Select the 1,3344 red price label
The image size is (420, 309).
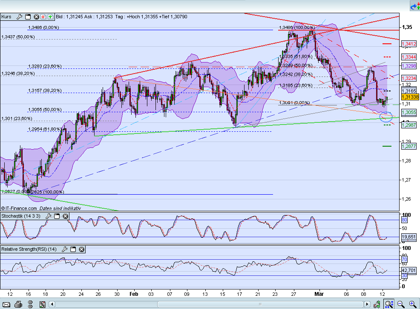(x=409, y=57)
